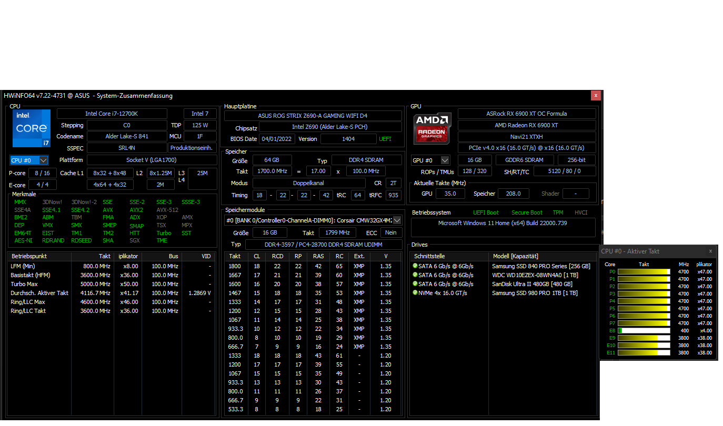The width and height of the screenshot is (723, 426).
Task: Click the 125 W TDP value
Action: [200, 125]
